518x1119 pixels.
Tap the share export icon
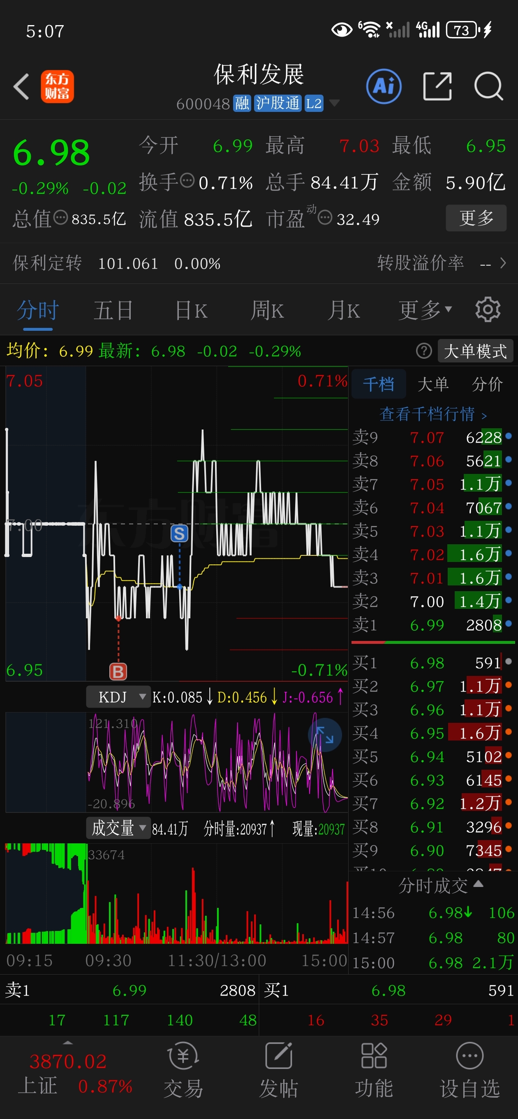pos(437,86)
